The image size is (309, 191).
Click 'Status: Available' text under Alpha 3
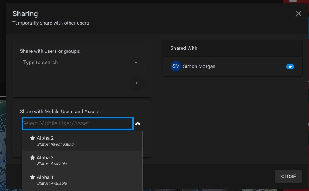click(x=52, y=164)
